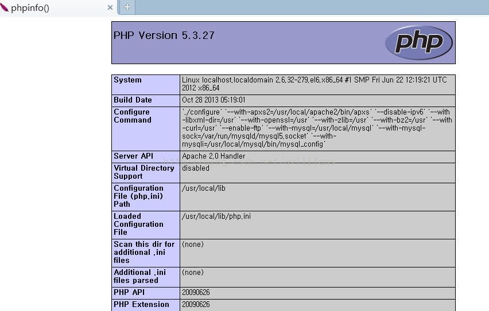Click the Server API label
This screenshot has width=489, height=311.
click(x=134, y=156)
